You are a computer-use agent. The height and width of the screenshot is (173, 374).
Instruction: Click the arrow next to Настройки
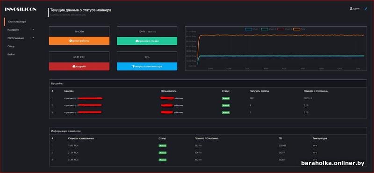33,30
